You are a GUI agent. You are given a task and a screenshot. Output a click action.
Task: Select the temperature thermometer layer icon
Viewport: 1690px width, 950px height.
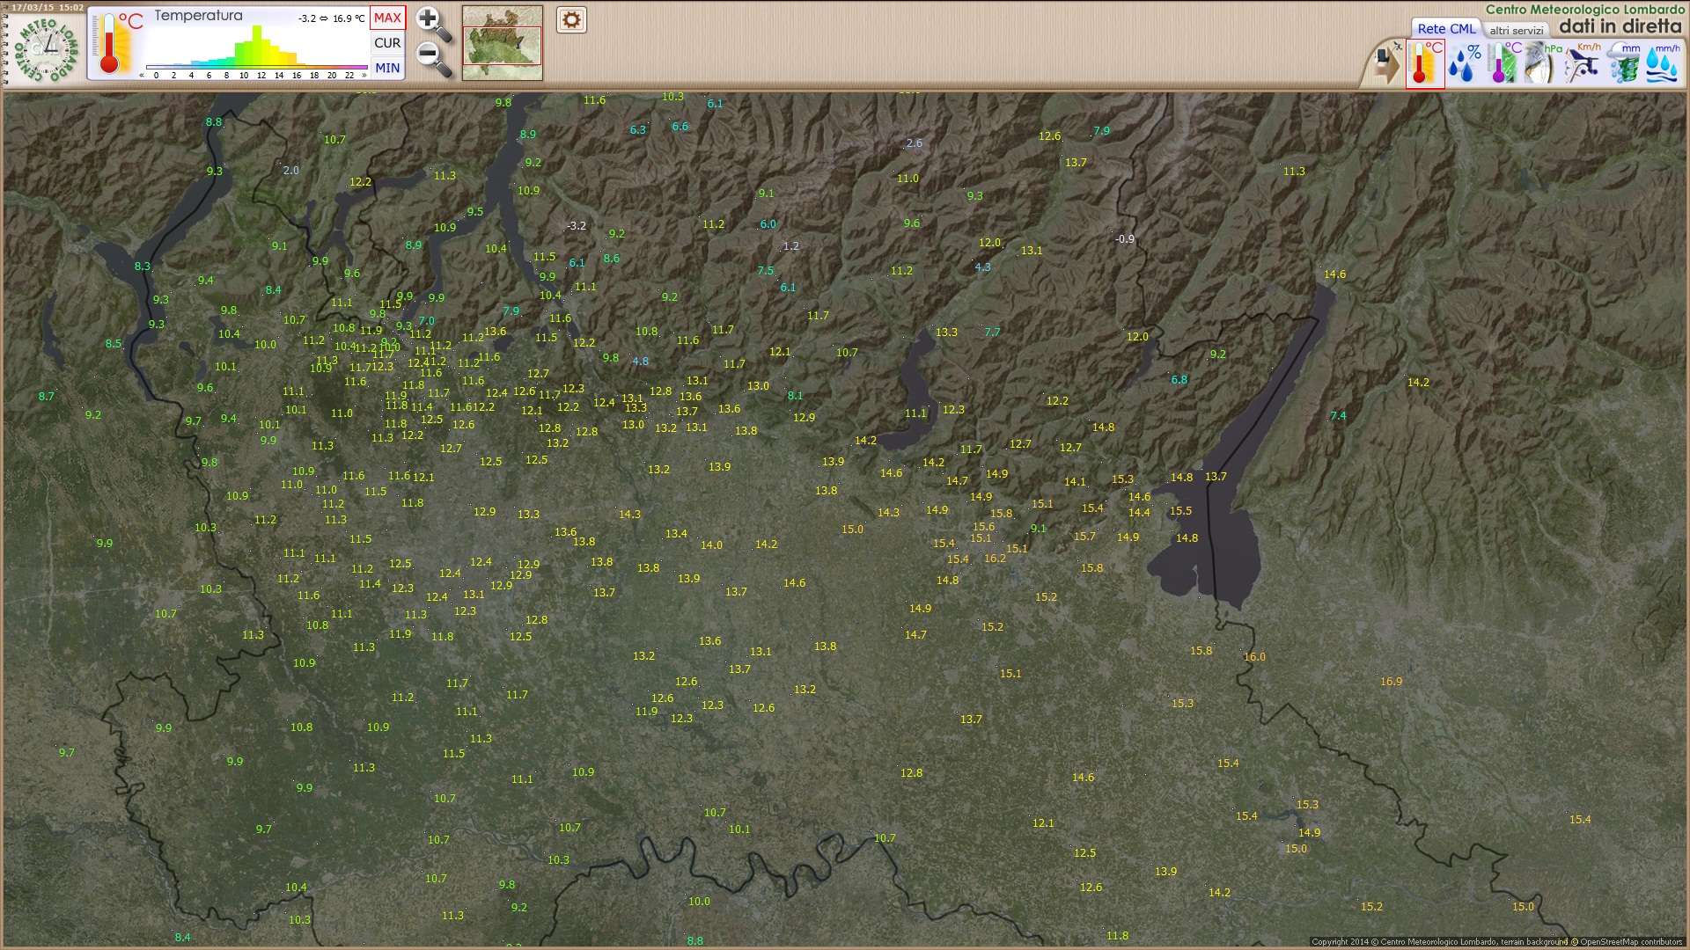(1425, 64)
